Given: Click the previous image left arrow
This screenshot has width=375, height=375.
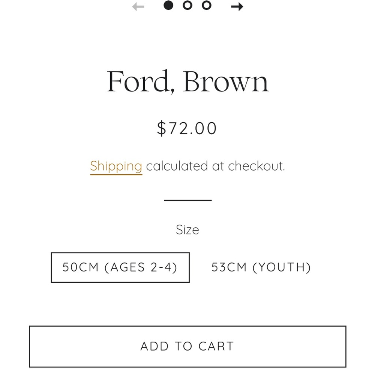Looking at the screenshot, I should pyautogui.click(x=138, y=6).
